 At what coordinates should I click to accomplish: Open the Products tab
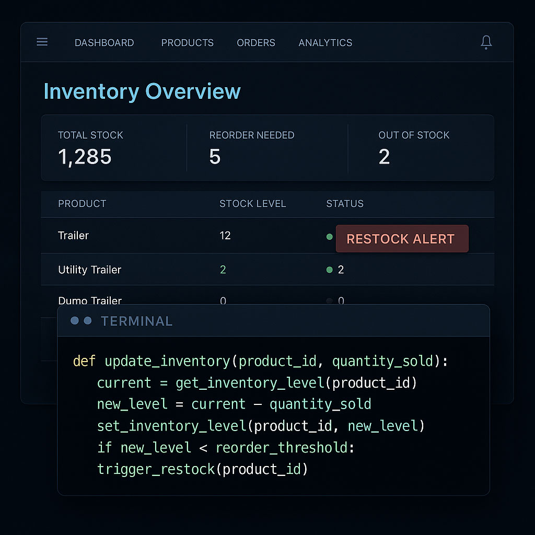[x=187, y=43]
